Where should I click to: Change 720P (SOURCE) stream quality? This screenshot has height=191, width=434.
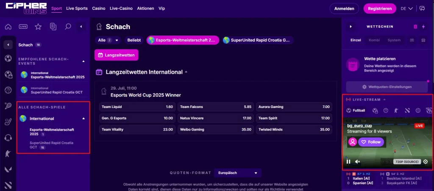click(407, 162)
